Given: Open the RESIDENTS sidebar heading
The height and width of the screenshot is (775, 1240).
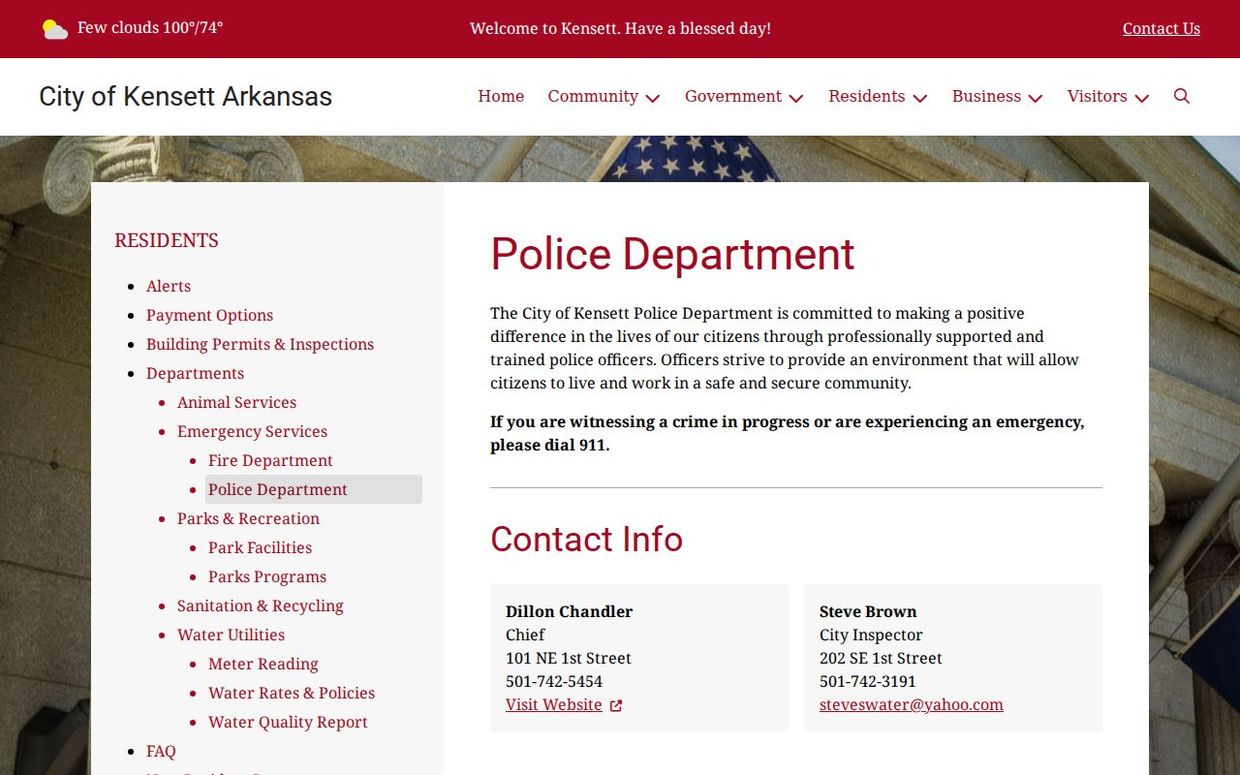Looking at the screenshot, I should 167,240.
